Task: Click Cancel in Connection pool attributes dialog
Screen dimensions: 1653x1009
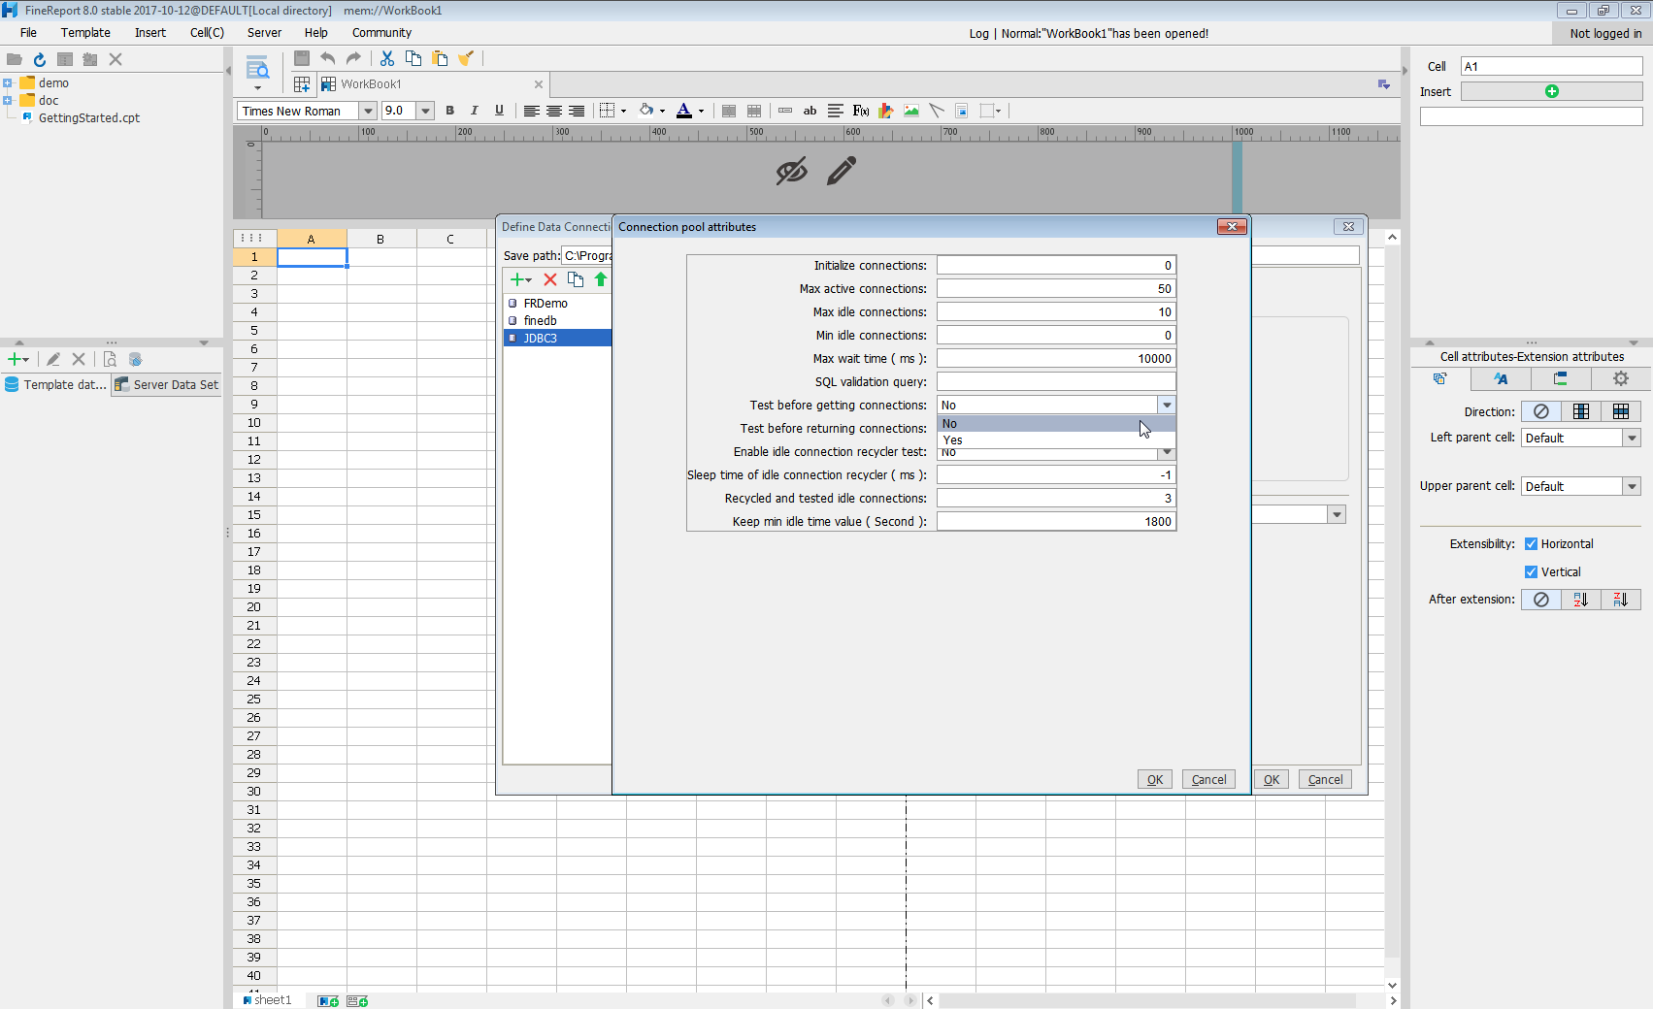Action: click(1208, 780)
